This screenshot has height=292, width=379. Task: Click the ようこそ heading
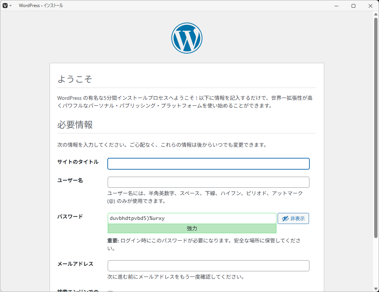pos(74,79)
